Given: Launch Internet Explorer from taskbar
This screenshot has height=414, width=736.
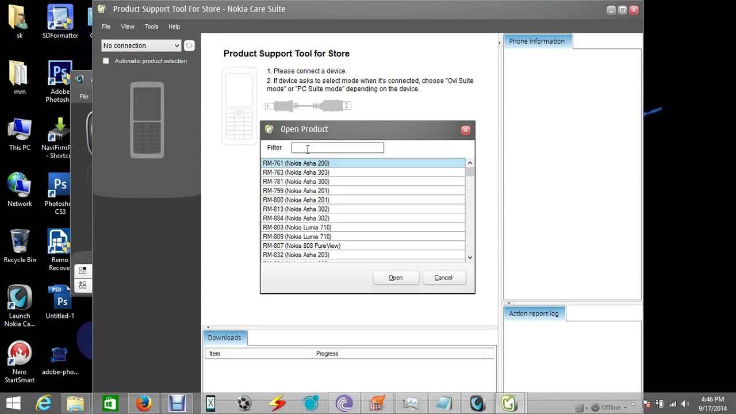Looking at the screenshot, I should click(44, 404).
